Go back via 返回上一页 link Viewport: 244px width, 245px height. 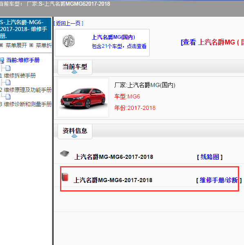click(x=68, y=23)
